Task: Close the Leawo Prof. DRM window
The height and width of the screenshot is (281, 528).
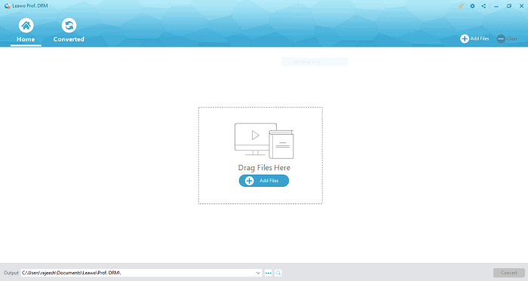Action: [x=521, y=6]
